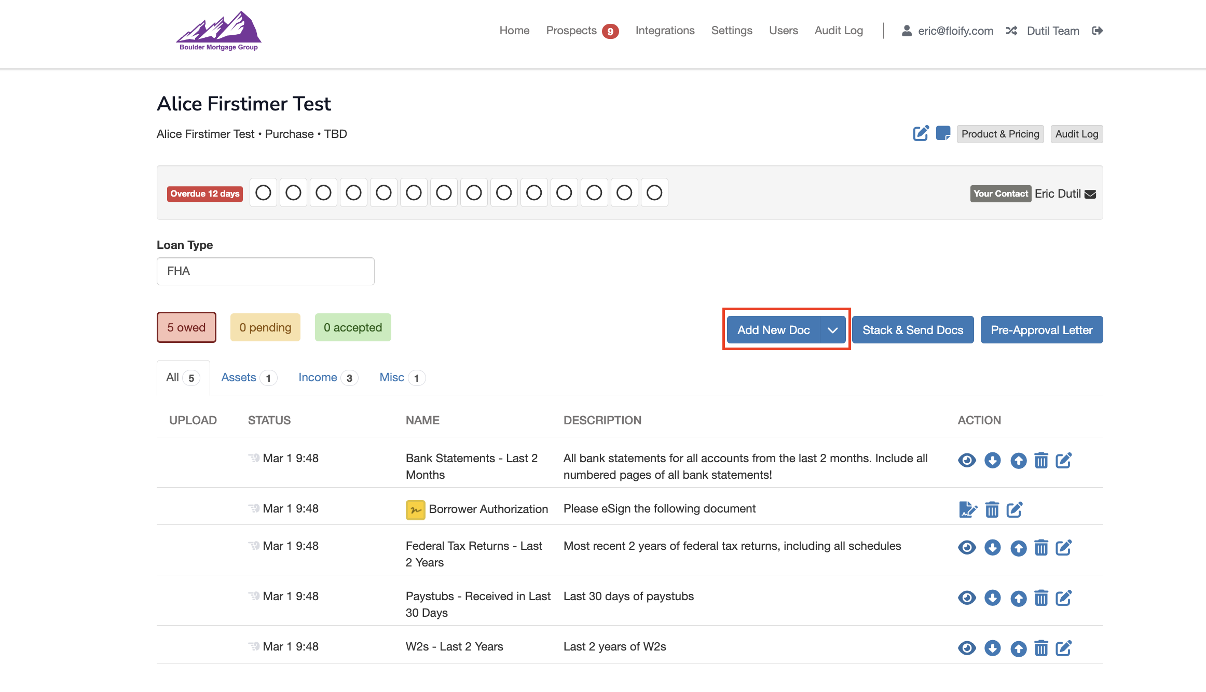
Task: Toggle the last milestone circle
Action: [654, 193]
